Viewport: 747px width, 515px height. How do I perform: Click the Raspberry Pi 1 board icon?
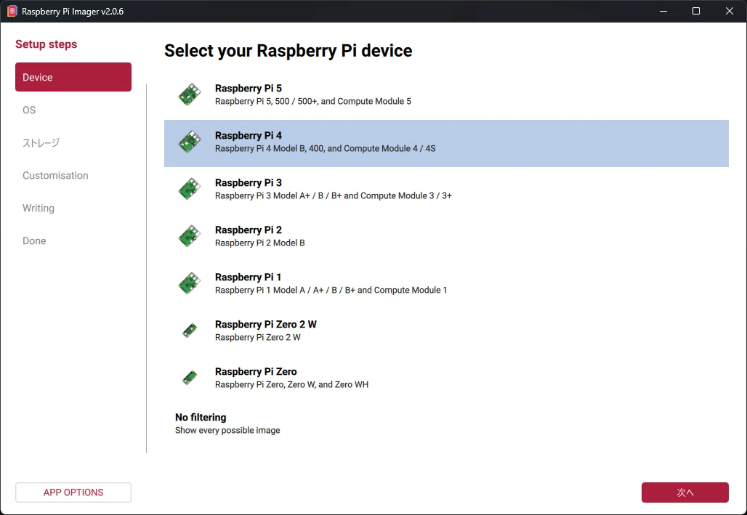(x=189, y=283)
